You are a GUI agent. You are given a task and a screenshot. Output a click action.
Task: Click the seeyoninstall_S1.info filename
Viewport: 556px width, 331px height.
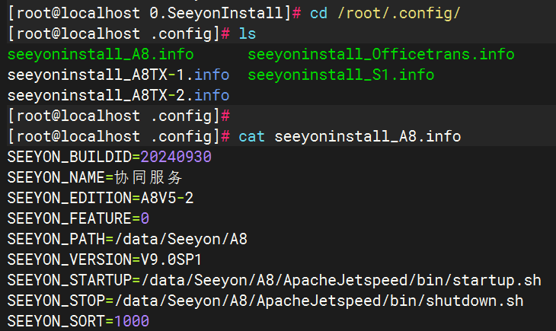click(x=340, y=75)
